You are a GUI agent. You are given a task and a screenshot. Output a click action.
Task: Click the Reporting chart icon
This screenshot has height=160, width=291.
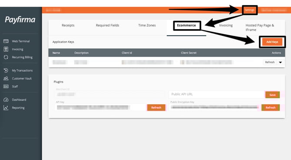click(x=6, y=107)
